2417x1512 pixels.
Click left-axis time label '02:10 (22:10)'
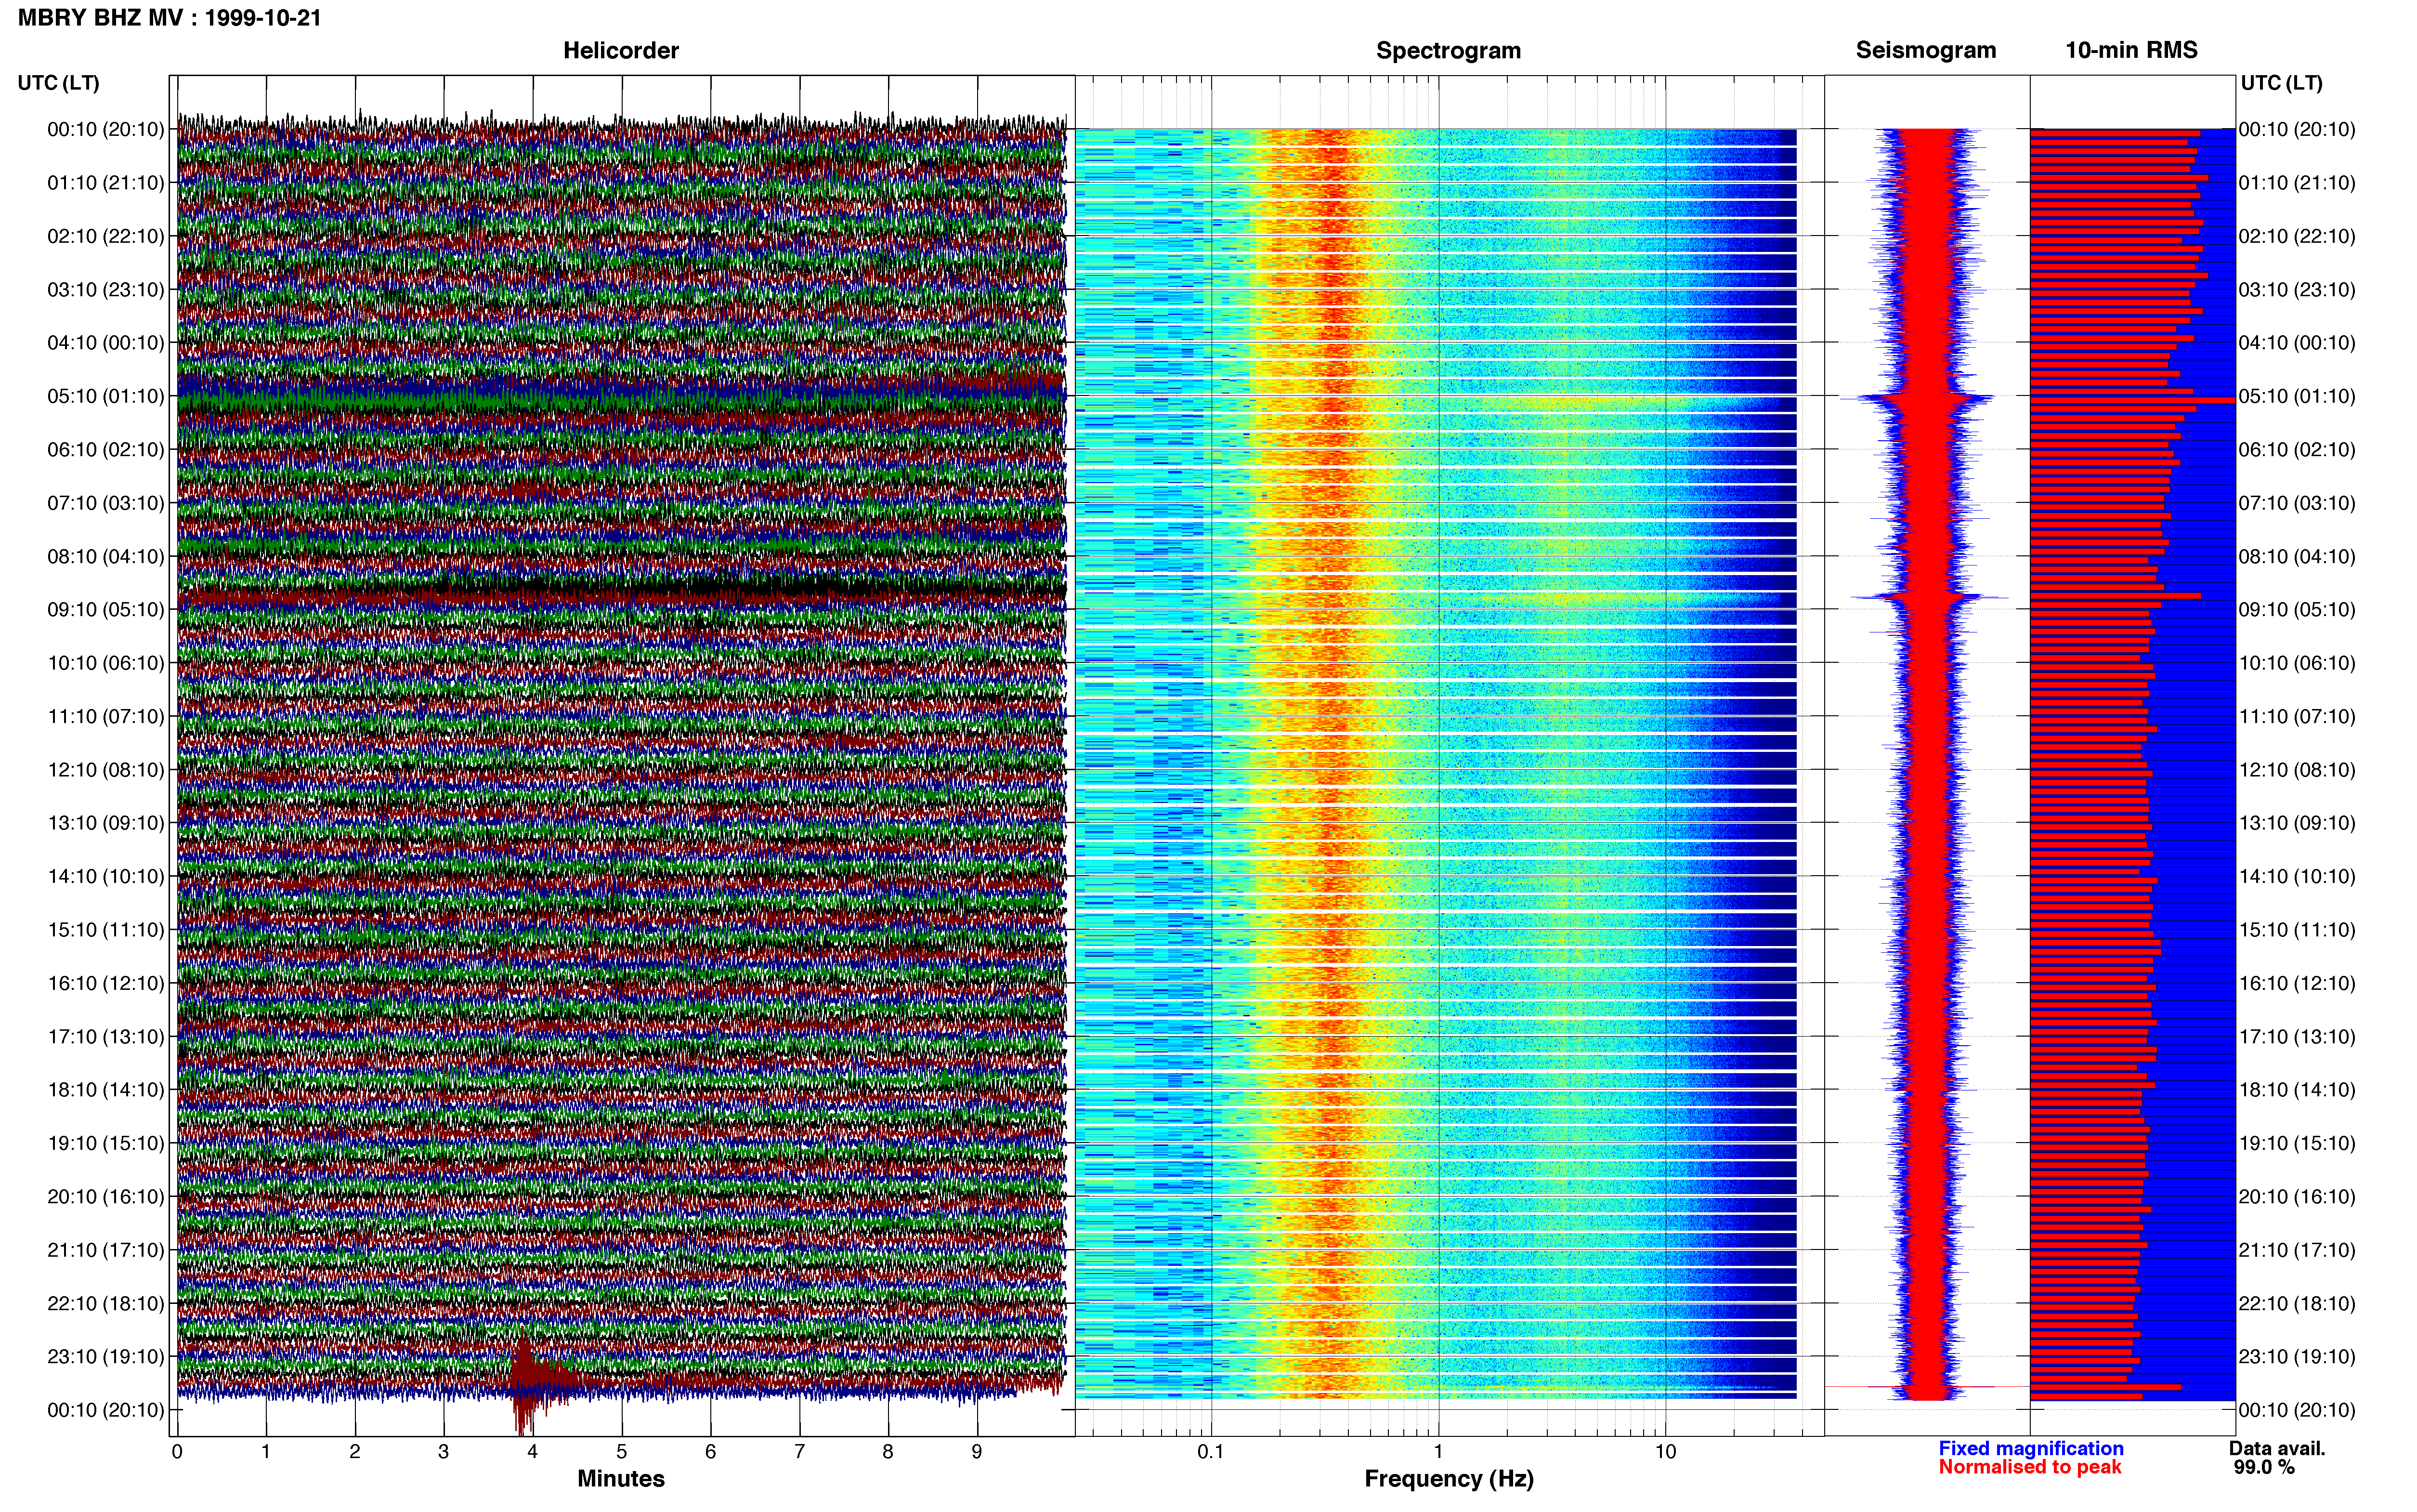(x=106, y=236)
